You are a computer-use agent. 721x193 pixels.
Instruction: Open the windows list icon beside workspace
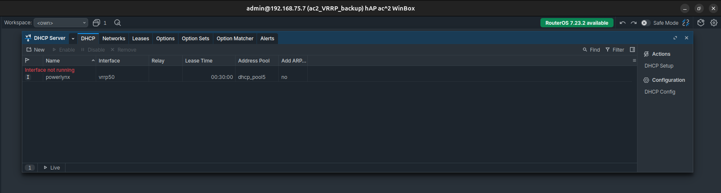click(97, 23)
